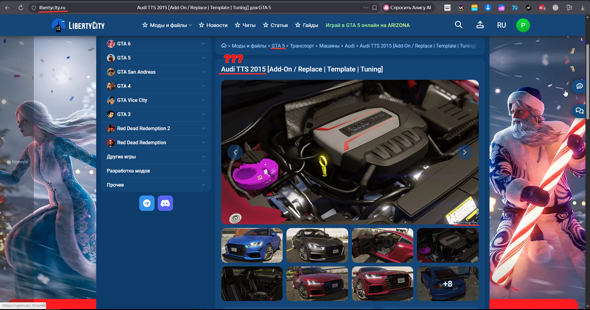Reload the page with refresh icon
590x310 pixels.
pyautogui.click(x=21, y=8)
